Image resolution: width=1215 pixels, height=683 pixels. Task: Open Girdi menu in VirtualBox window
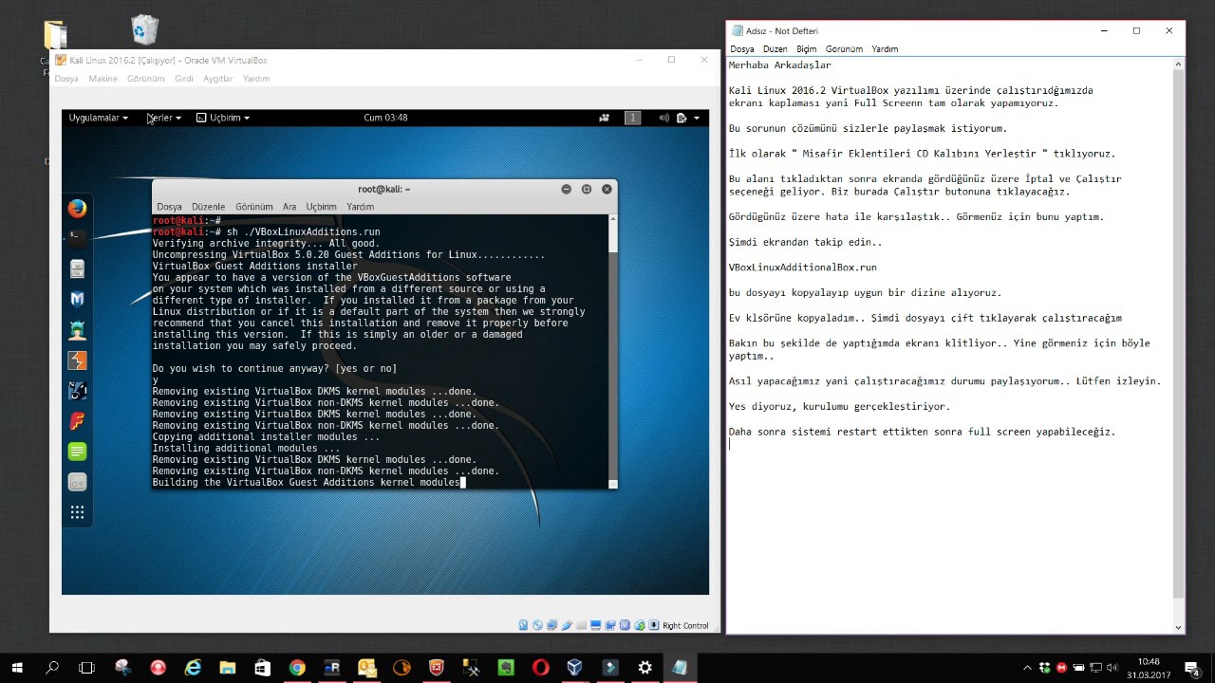183,79
